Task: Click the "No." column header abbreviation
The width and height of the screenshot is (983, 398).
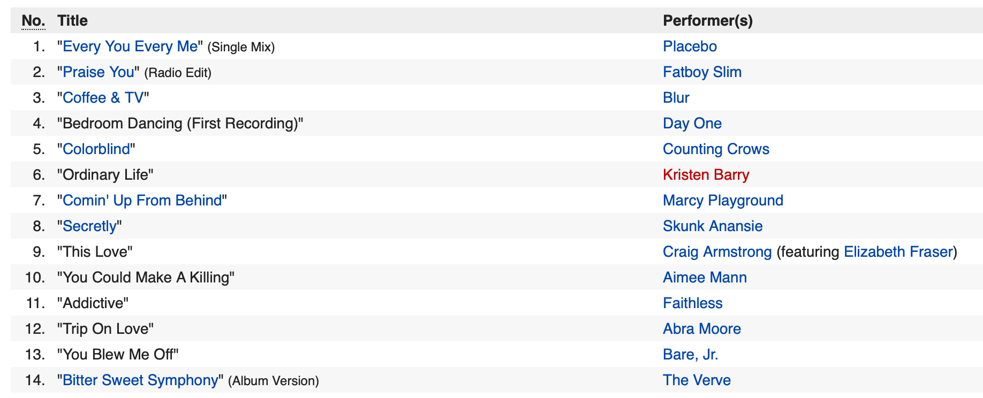Action: click(33, 21)
